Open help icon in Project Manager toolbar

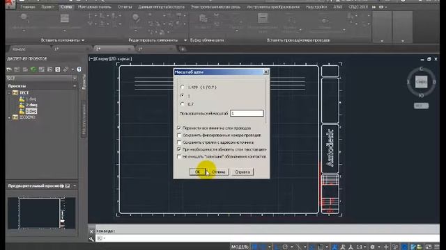point(79,69)
